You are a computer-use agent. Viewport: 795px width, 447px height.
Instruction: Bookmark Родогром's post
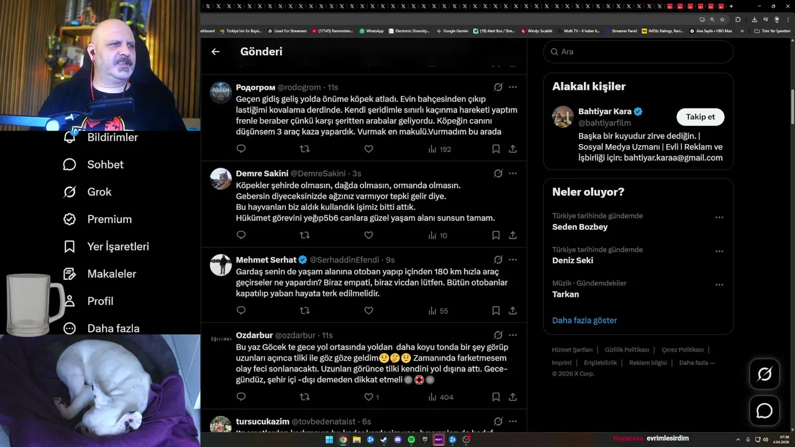coord(496,149)
